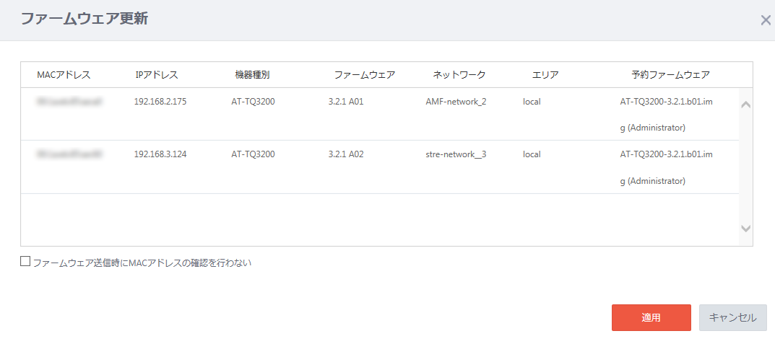The image size is (775, 344).
Task: Click the キャンセル cancel button
Action: click(x=732, y=317)
